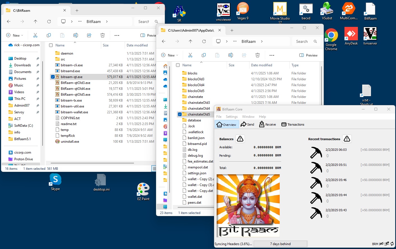Open the Send tab in BitRaam Core
This screenshot has height=249, width=396.
point(247,124)
